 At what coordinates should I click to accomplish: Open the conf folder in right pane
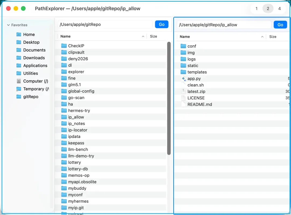coord(232,46)
